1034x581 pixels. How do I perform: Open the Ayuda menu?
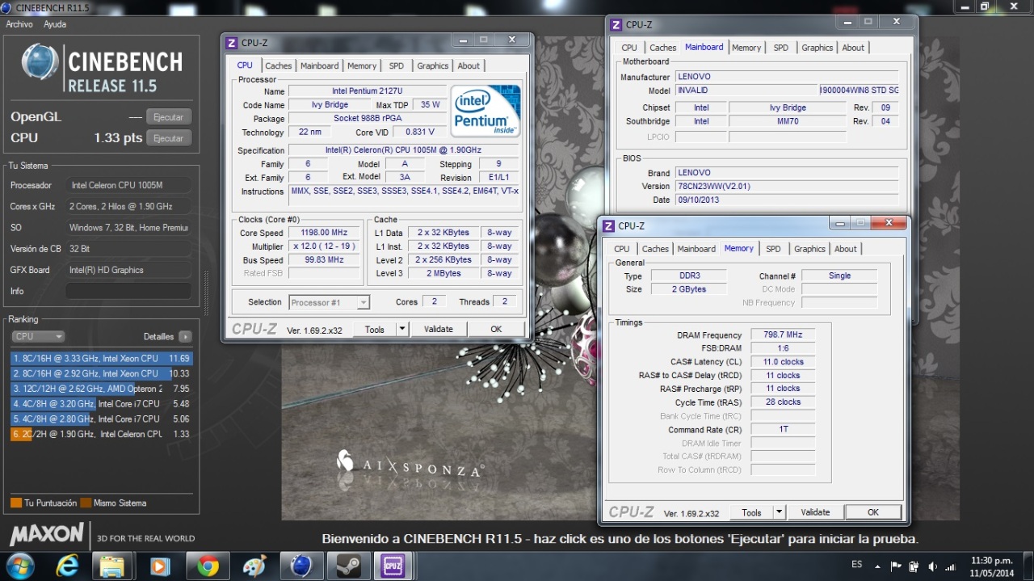point(55,24)
